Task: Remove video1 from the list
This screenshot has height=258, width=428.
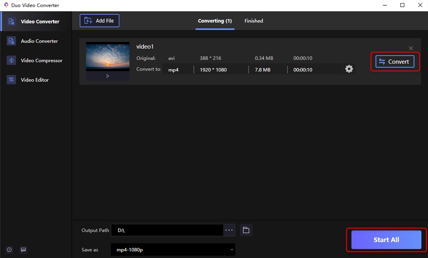Action: click(x=411, y=48)
